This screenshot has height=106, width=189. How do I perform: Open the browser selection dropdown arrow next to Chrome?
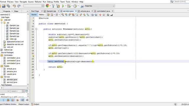(50, 6)
